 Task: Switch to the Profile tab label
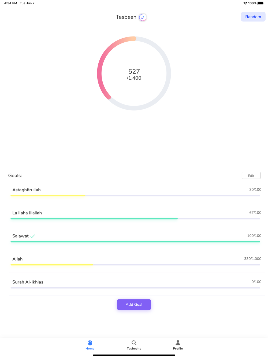[178, 349]
